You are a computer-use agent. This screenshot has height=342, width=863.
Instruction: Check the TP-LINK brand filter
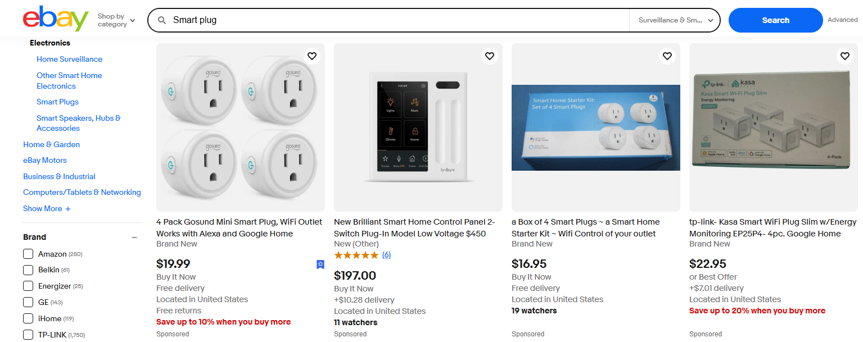pos(28,335)
